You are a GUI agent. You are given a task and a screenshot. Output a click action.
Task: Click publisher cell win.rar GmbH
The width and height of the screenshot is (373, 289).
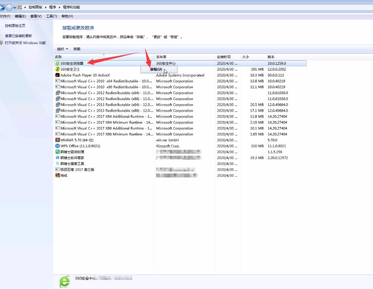(x=167, y=140)
